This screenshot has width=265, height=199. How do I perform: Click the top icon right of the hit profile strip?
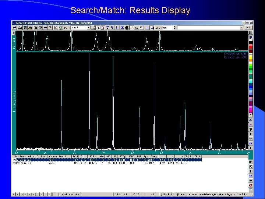[251, 33]
